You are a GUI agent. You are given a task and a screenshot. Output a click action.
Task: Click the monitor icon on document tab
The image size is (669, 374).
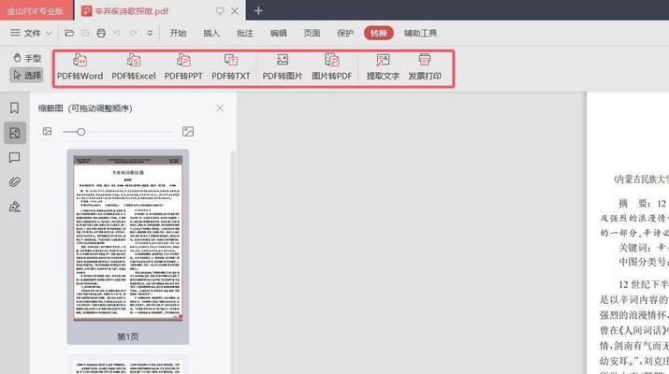pyautogui.click(x=220, y=11)
